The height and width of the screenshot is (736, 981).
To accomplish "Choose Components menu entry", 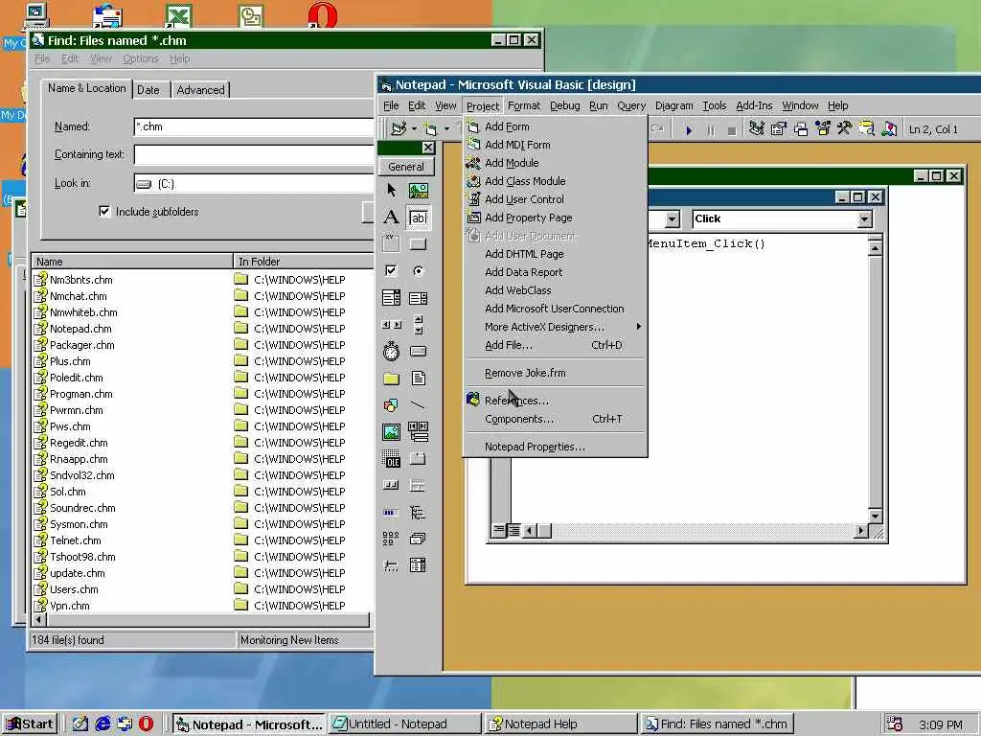I will [x=555, y=419].
